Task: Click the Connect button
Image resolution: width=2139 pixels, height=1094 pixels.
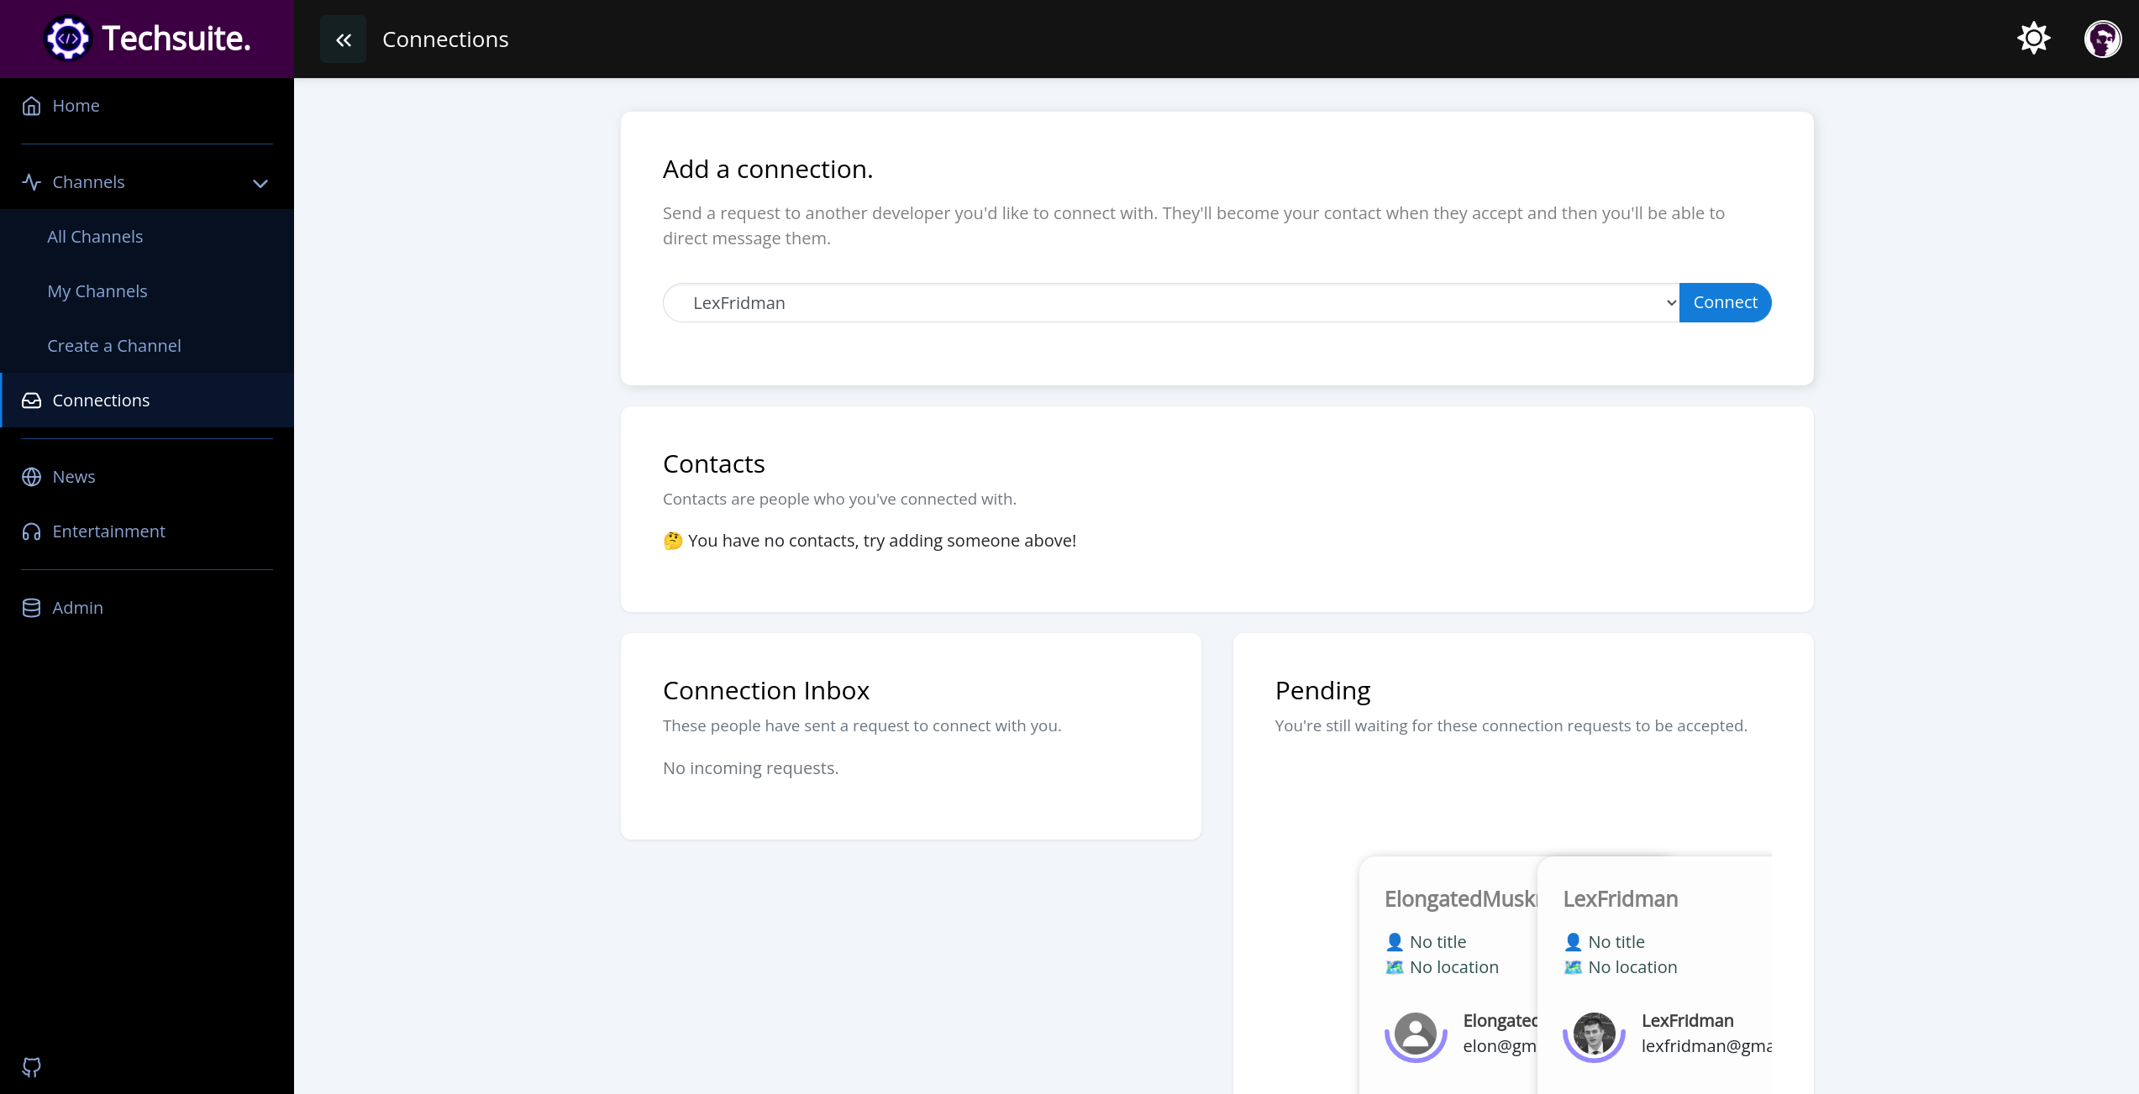Action: (1724, 301)
